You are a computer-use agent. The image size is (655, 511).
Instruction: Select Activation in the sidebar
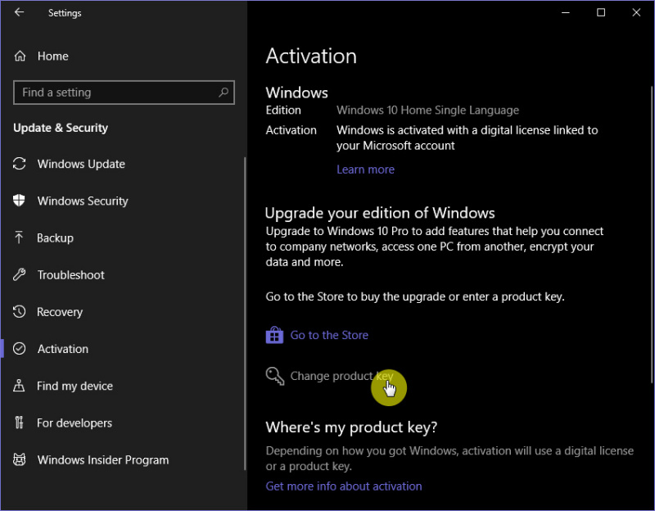pos(63,349)
